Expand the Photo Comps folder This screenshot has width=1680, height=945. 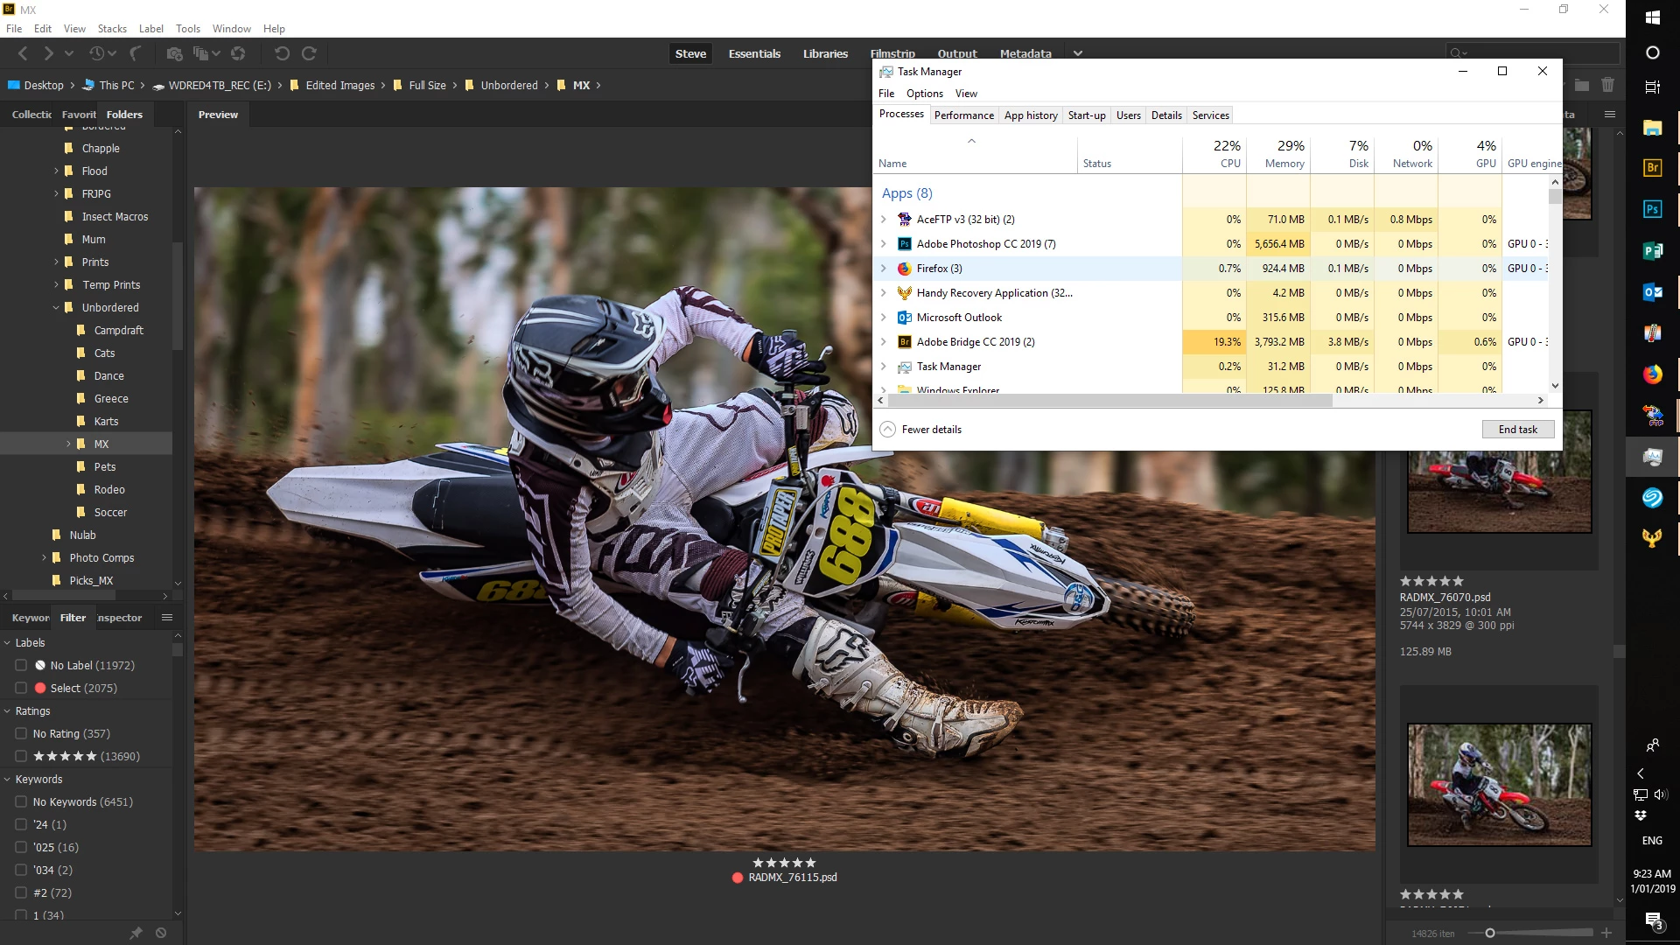click(x=45, y=558)
